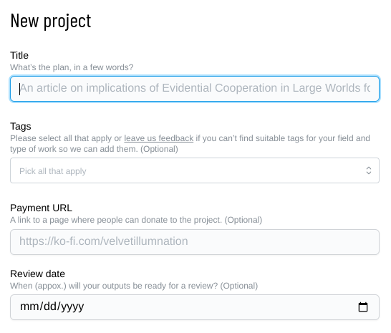The width and height of the screenshot is (391, 333).
Task: Click the 'Title' field label
Action: coord(19,55)
